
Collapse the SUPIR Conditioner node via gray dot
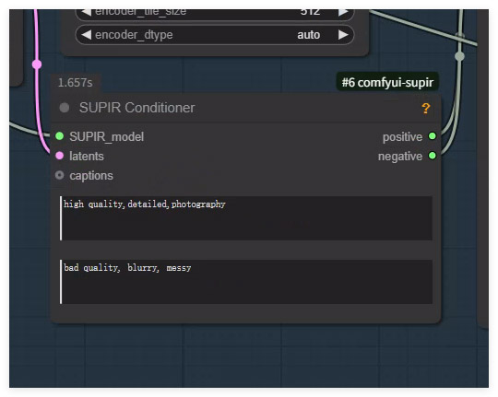point(65,108)
